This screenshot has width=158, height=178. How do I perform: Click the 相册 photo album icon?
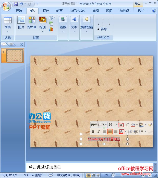pos(42,20)
